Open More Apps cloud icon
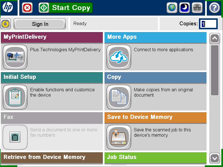Screen dimensions: 223x167 pos(118,57)
